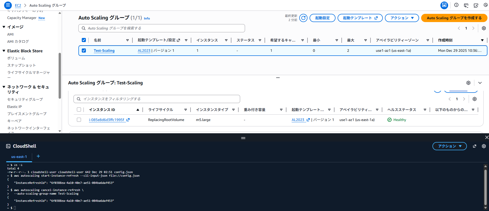The height and width of the screenshot is (211, 489).
Task: Sort by 起動テンプレート/設定 column arrow
Action: pos(186,40)
